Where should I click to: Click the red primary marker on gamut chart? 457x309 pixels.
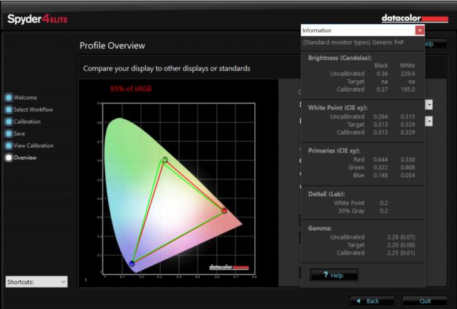pos(224,211)
